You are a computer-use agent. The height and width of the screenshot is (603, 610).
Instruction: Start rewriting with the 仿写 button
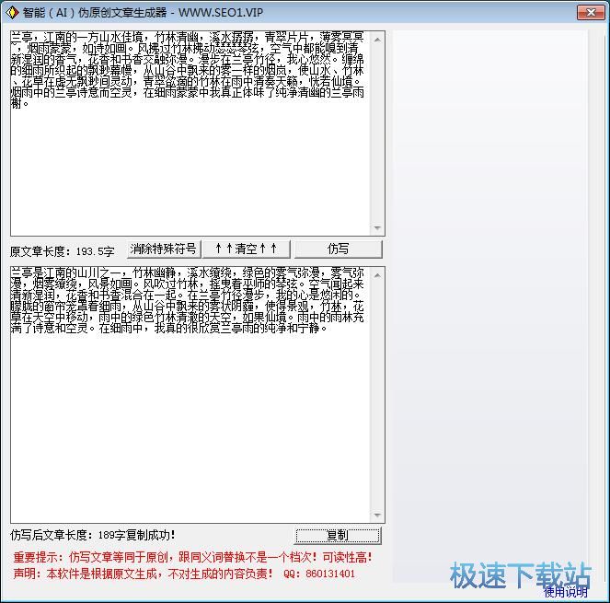[x=338, y=249]
